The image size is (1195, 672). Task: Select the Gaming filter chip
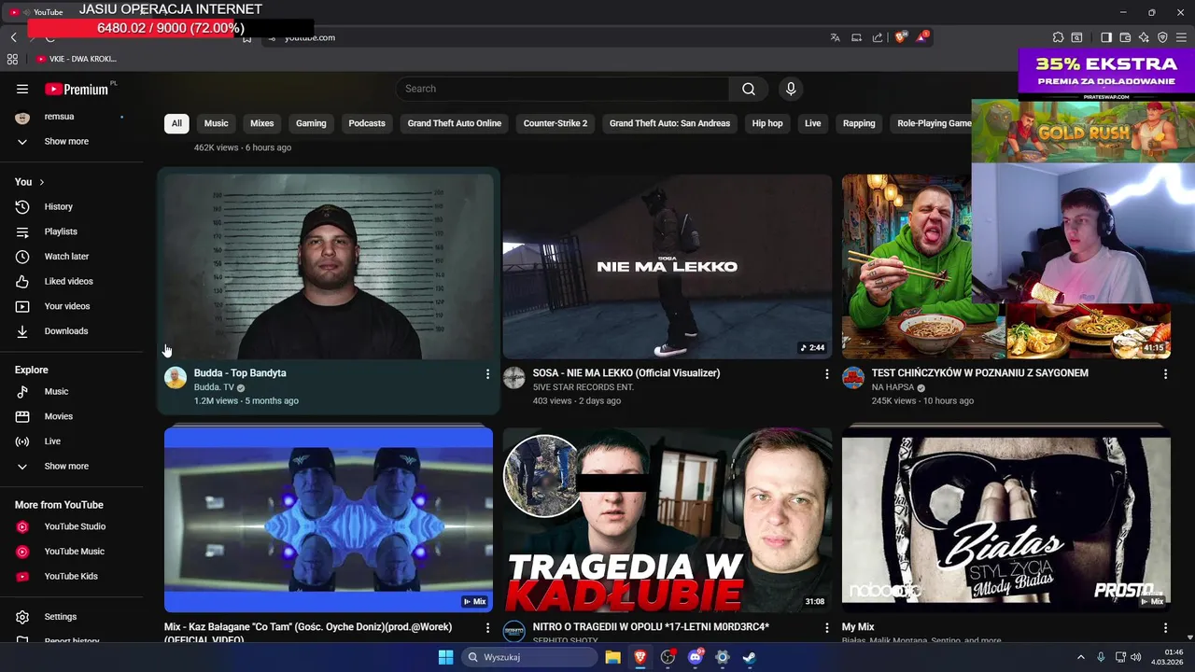[x=311, y=123]
